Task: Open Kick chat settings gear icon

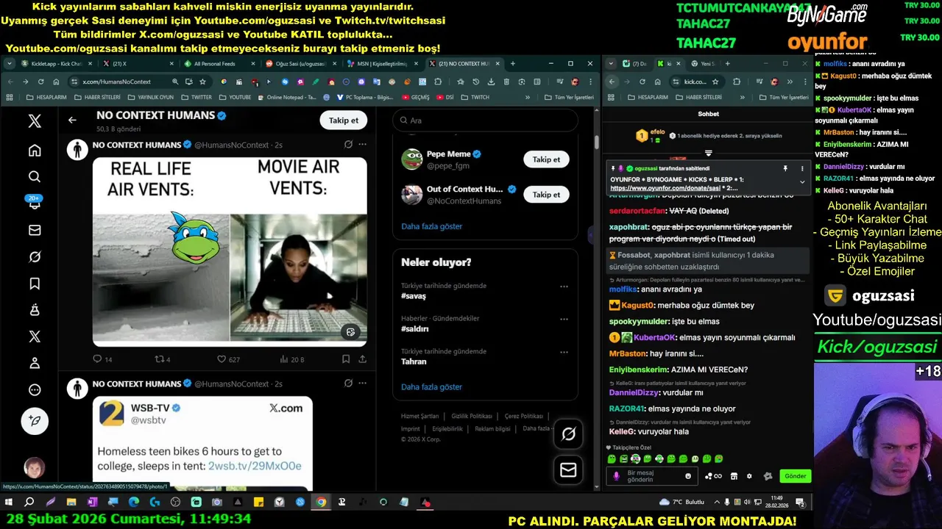Action: tap(749, 476)
